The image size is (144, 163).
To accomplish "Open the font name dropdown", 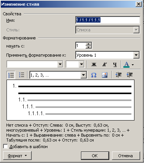I will tap(60, 64).
